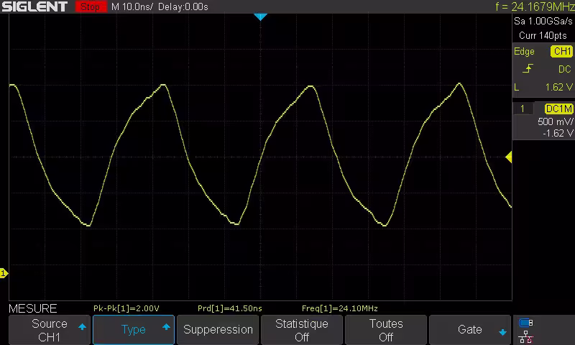This screenshot has height=345, width=575.
Task: Click the channel 1 number box
Action: (x=523, y=109)
